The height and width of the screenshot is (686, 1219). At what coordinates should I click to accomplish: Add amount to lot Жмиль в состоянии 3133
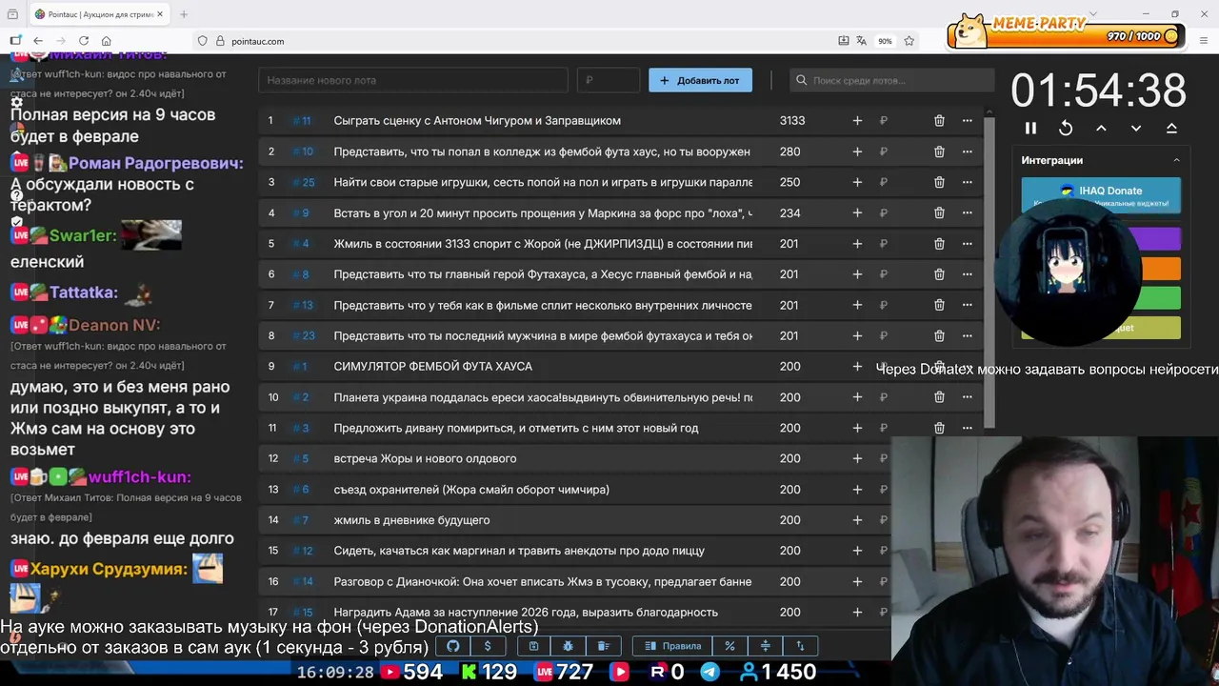coord(857,244)
